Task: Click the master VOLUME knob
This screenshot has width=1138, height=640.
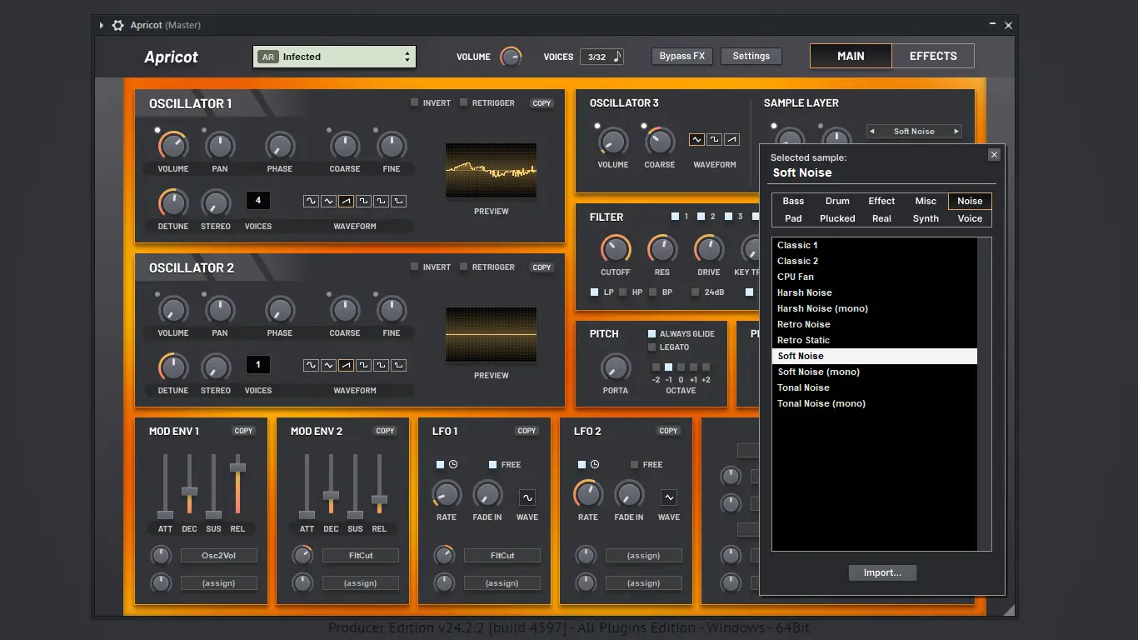Action: (511, 57)
